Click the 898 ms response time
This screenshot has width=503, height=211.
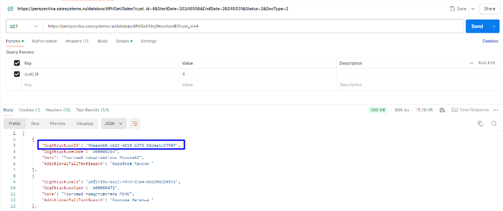point(402,110)
